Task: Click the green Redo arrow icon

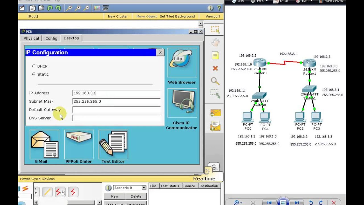Action: (x=58, y=8)
